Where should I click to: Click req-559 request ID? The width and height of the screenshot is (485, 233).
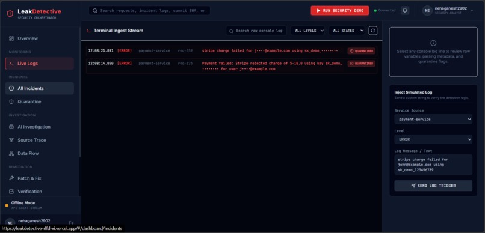[185, 51]
